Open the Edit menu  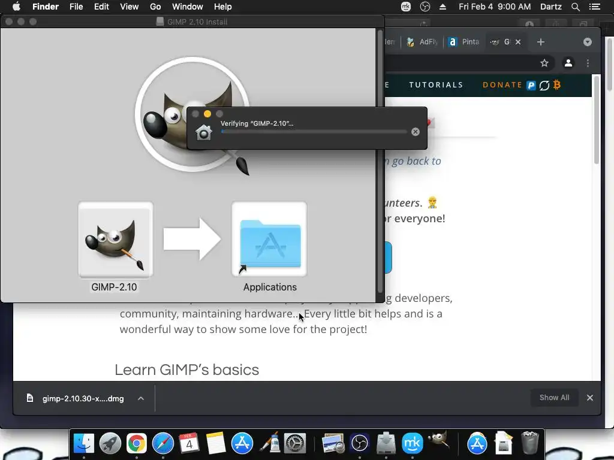point(101,7)
